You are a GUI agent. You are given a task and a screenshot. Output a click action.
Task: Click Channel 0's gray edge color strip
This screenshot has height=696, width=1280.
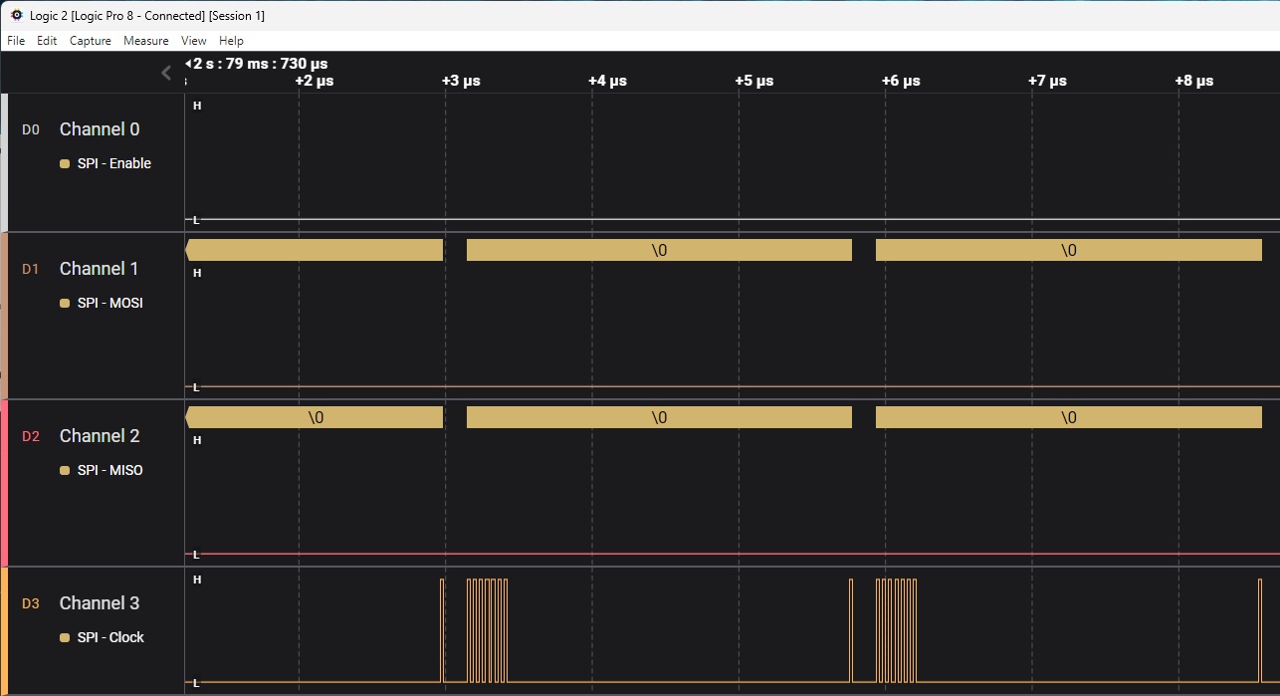click(x=3, y=159)
